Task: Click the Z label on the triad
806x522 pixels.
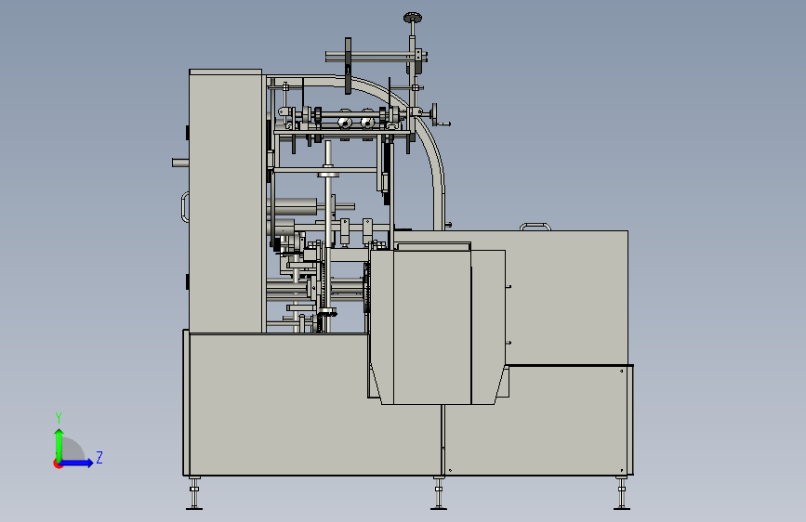Action: click(99, 457)
